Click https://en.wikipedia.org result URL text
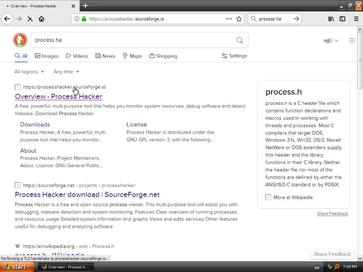Viewport: 363px width, 272px height. click(x=49, y=246)
